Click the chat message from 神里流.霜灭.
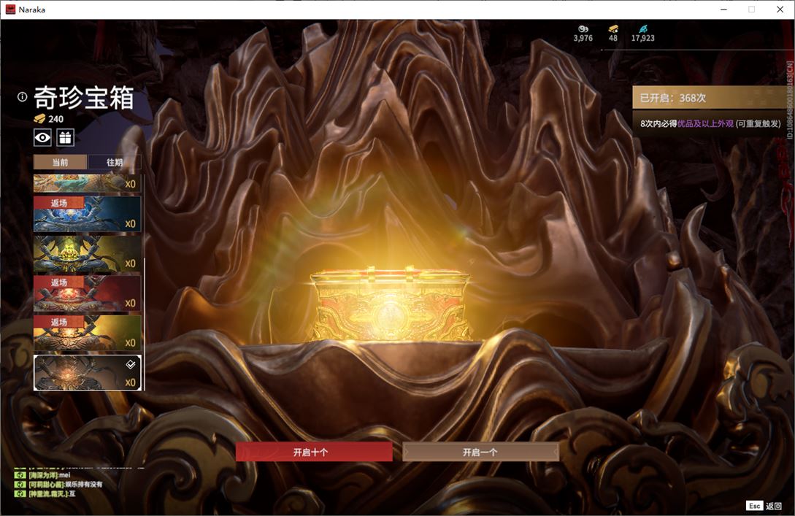This screenshot has width=795, height=516. [x=52, y=493]
